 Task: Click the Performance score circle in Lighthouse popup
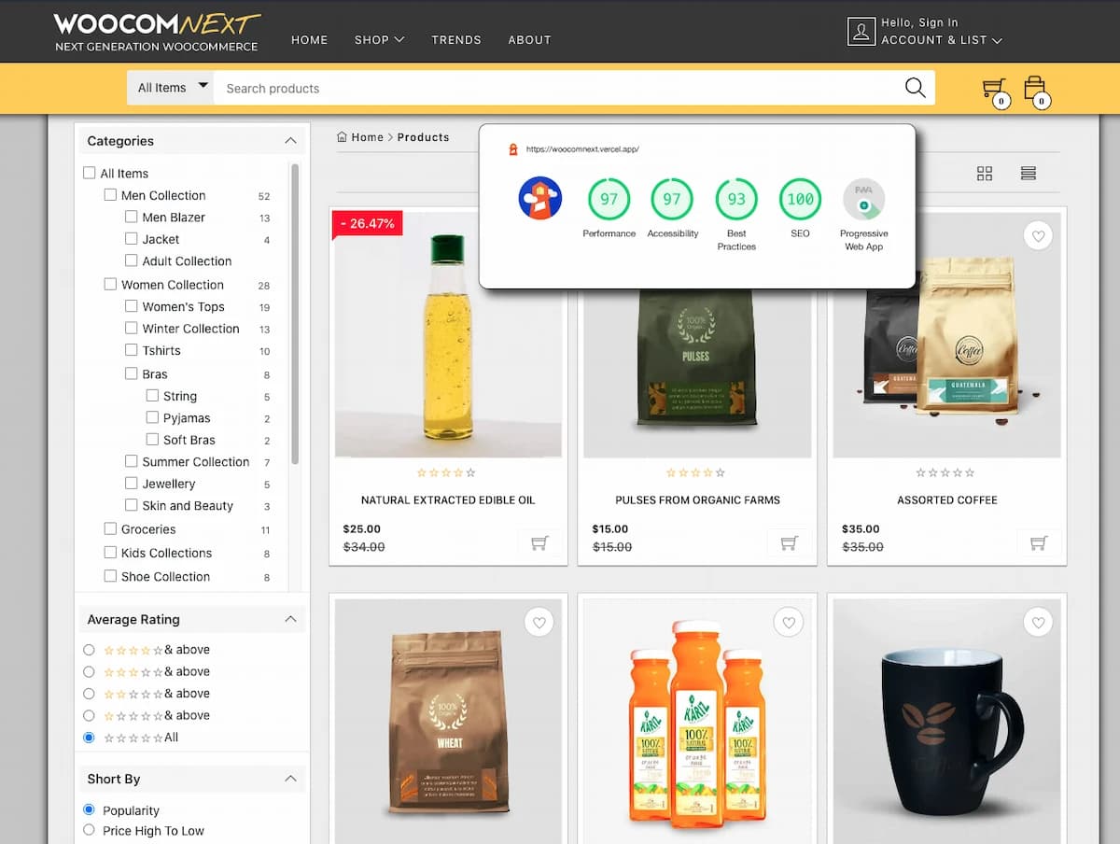pyautogui.click(x=609, y=199)
